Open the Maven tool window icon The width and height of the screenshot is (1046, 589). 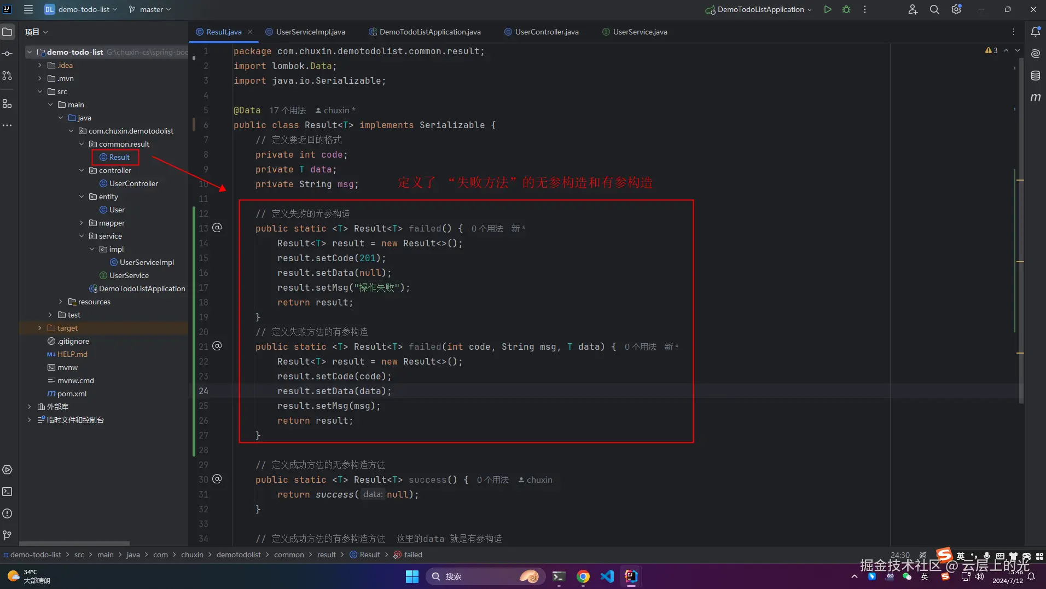pyautogui.click(x=1036, y=97)
